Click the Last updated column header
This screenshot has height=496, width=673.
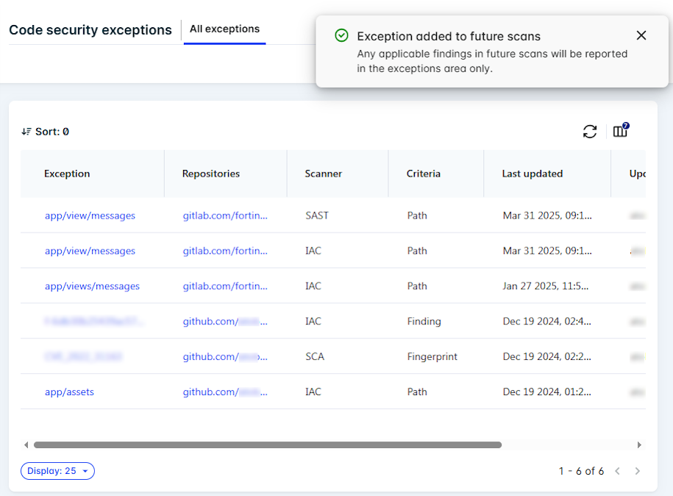click(x=532, y=174)
